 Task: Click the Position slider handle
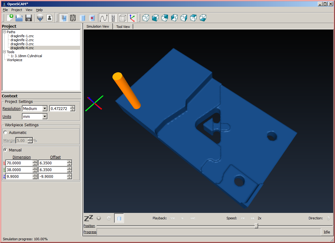click(x=256, y=226)
